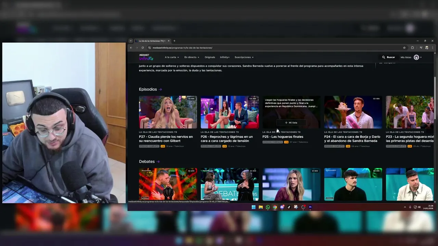Open the Windows Start menu
438x246 pixels.
tap(254, 207)
